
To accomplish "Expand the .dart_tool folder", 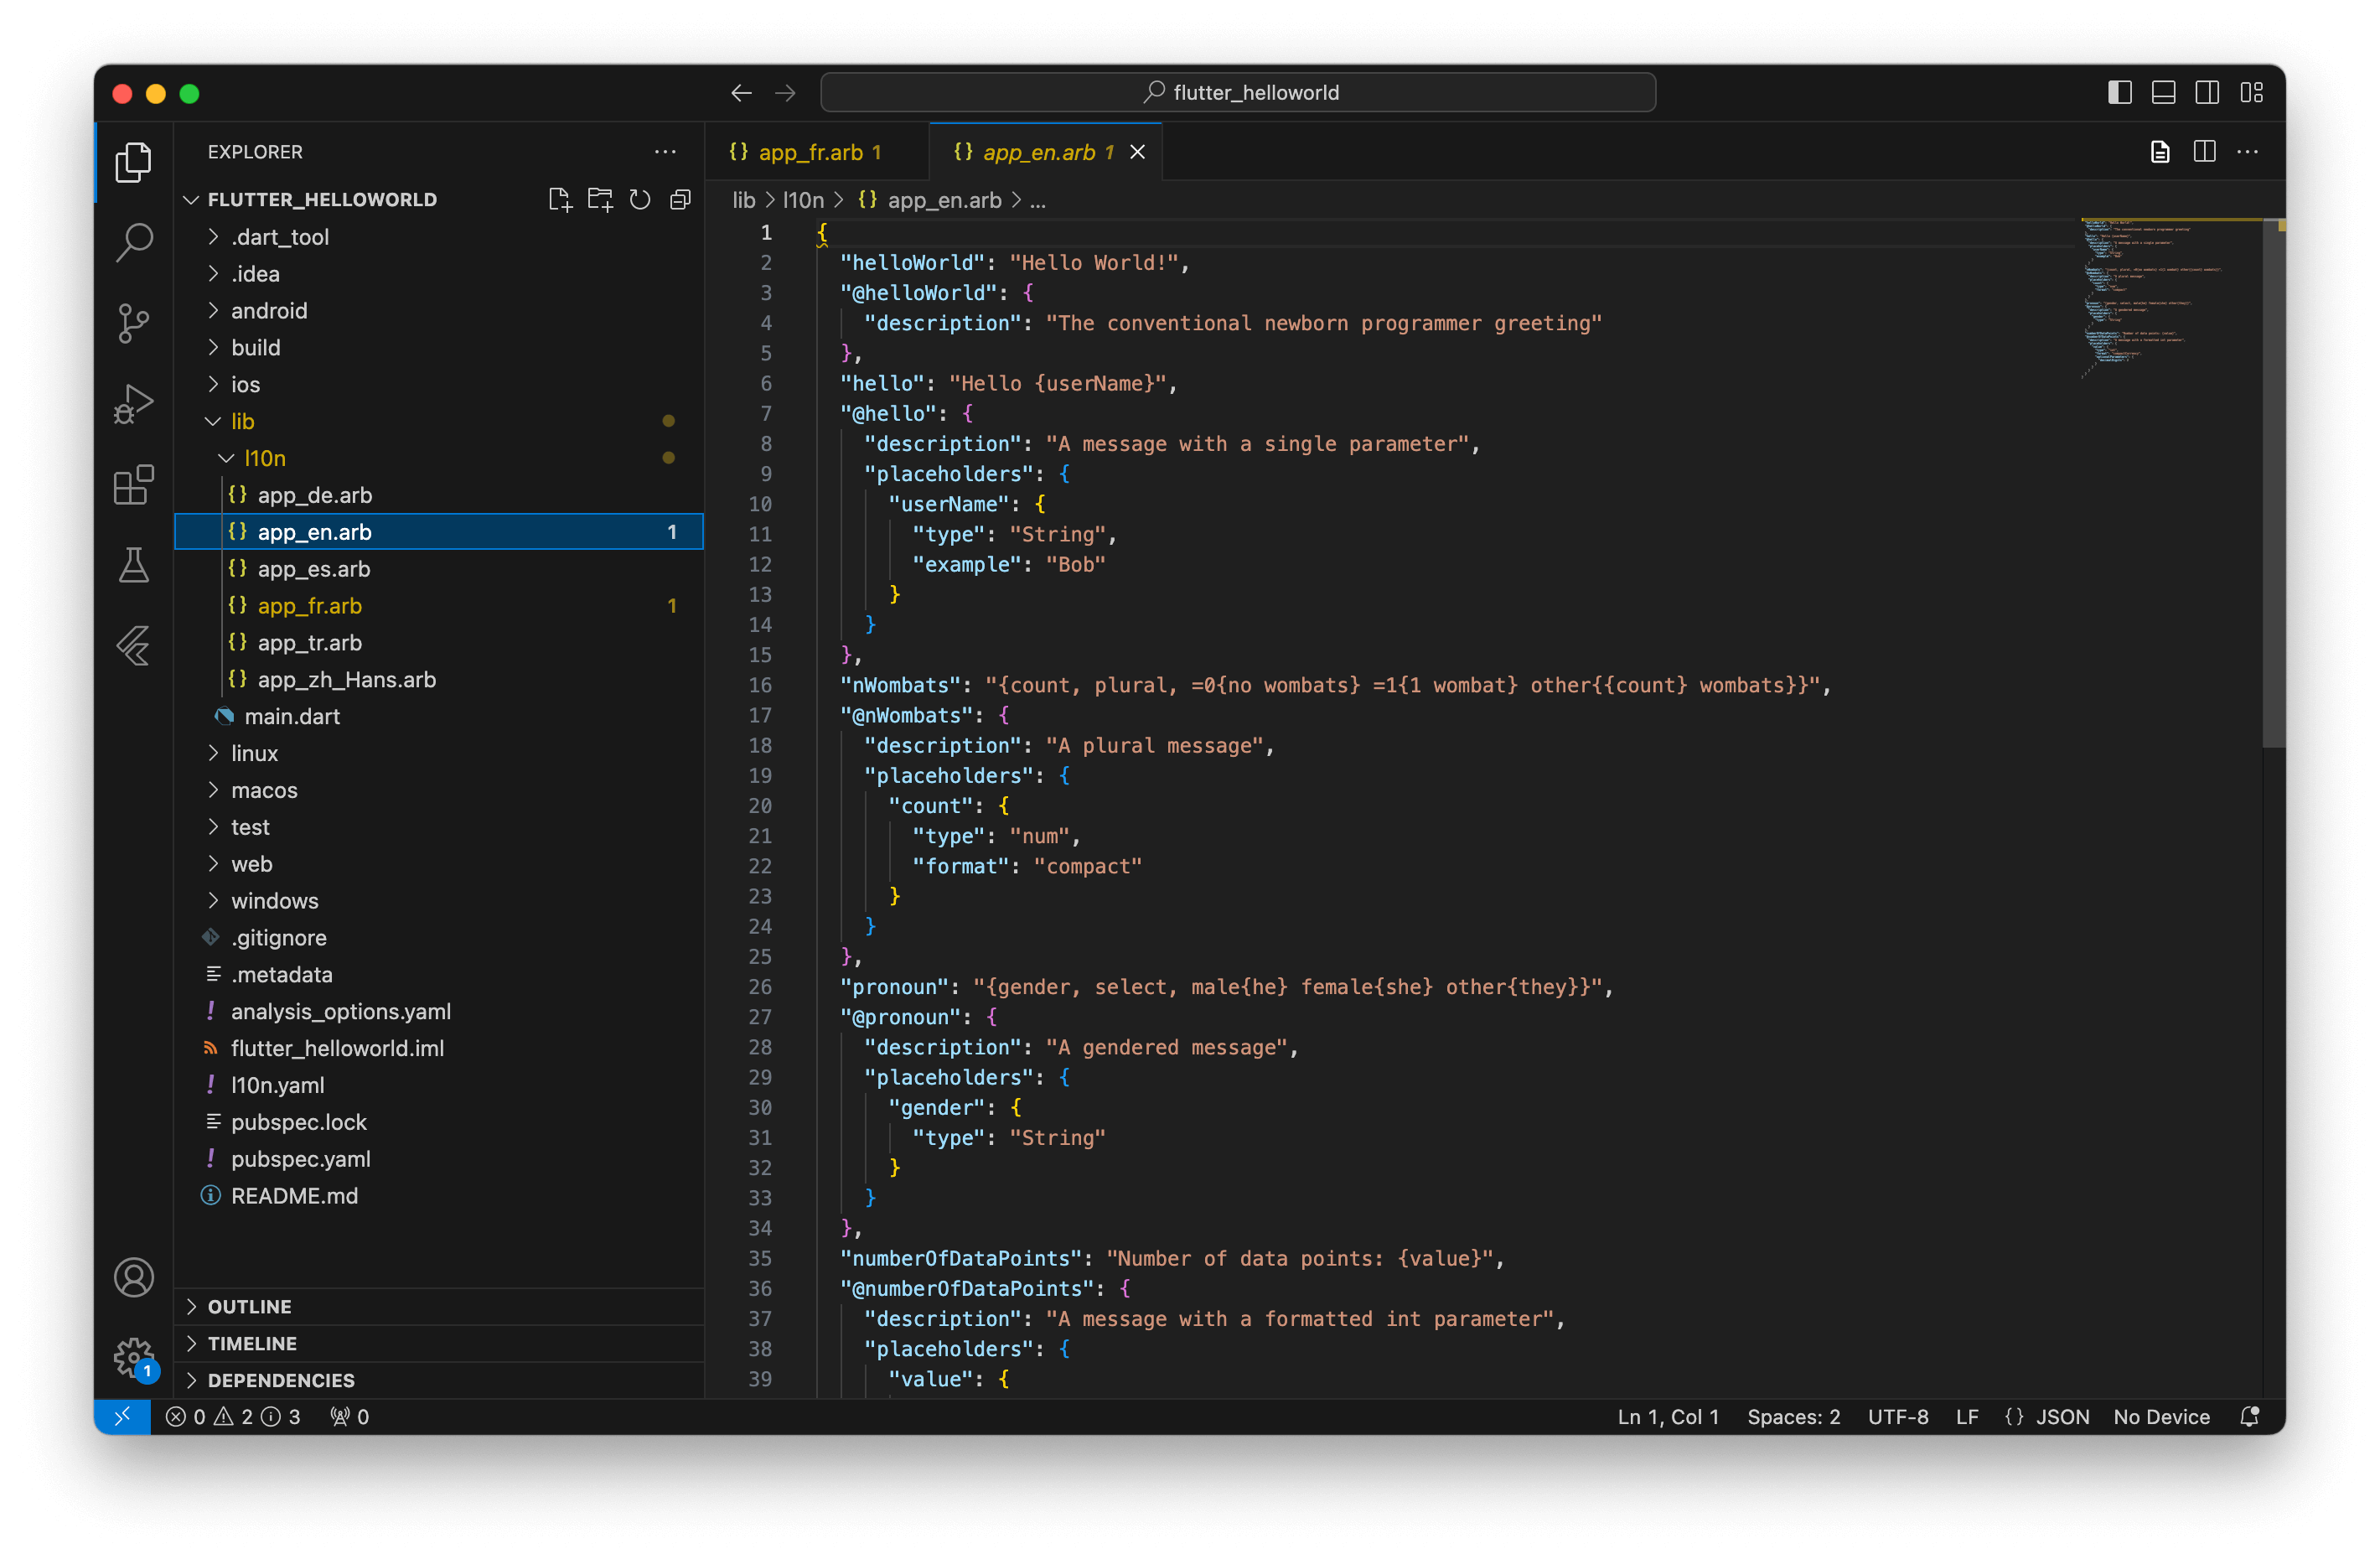I will (439, 237).
